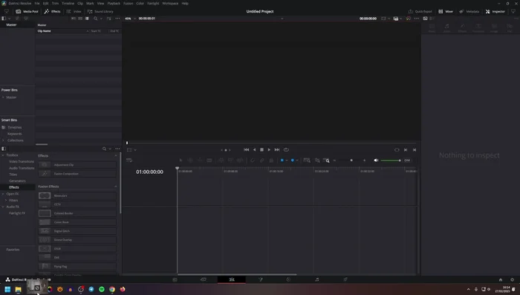This screenshot has width=520, height=295.
Task: Collapse the Toolbox tree node
Action: (3, 155)
